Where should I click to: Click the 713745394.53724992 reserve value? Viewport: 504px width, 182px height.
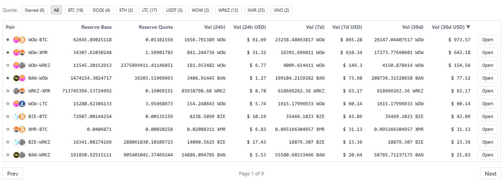tap(87, 91)
